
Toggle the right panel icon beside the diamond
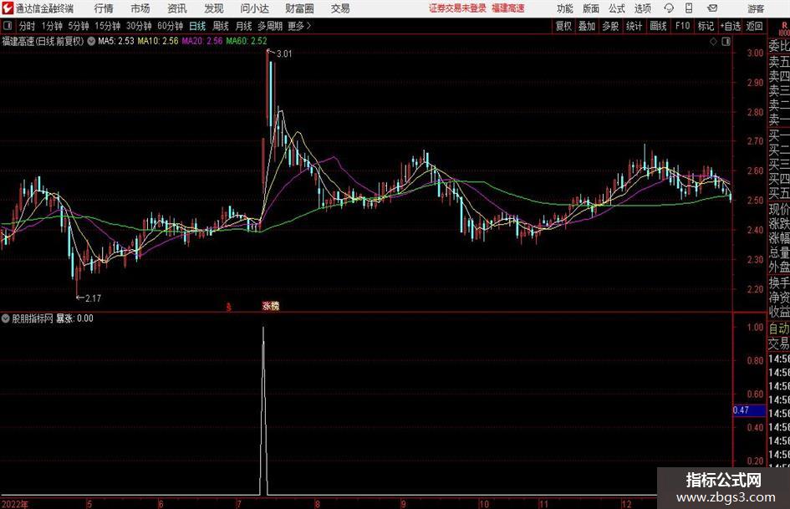(726, 42)
